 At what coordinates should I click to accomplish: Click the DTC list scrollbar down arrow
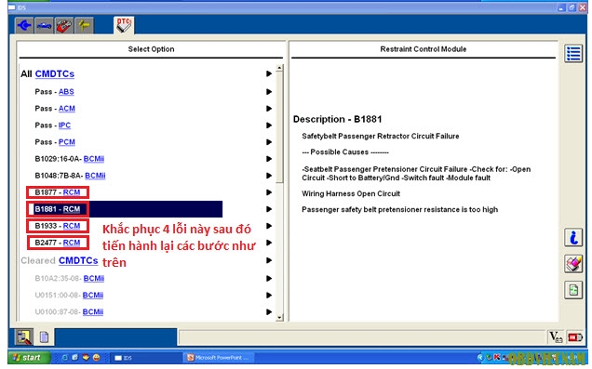pyautogui.click(x=279, y=317)
